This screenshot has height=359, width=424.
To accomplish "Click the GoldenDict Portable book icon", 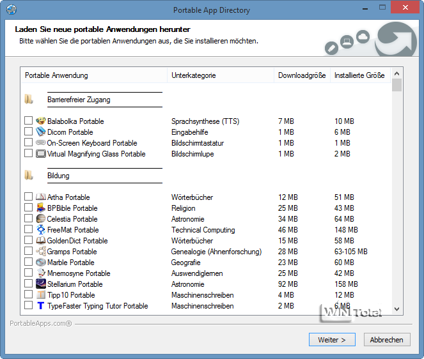I will click(x=40, y=240).
